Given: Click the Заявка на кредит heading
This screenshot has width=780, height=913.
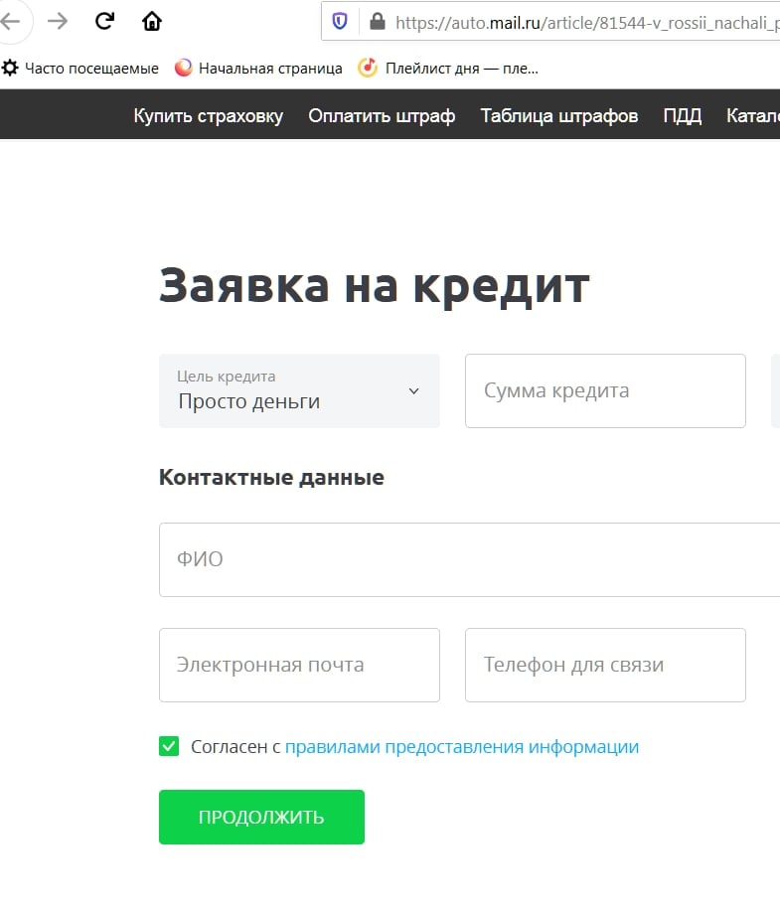Looking at the screenshot, I should click(375, 286).
